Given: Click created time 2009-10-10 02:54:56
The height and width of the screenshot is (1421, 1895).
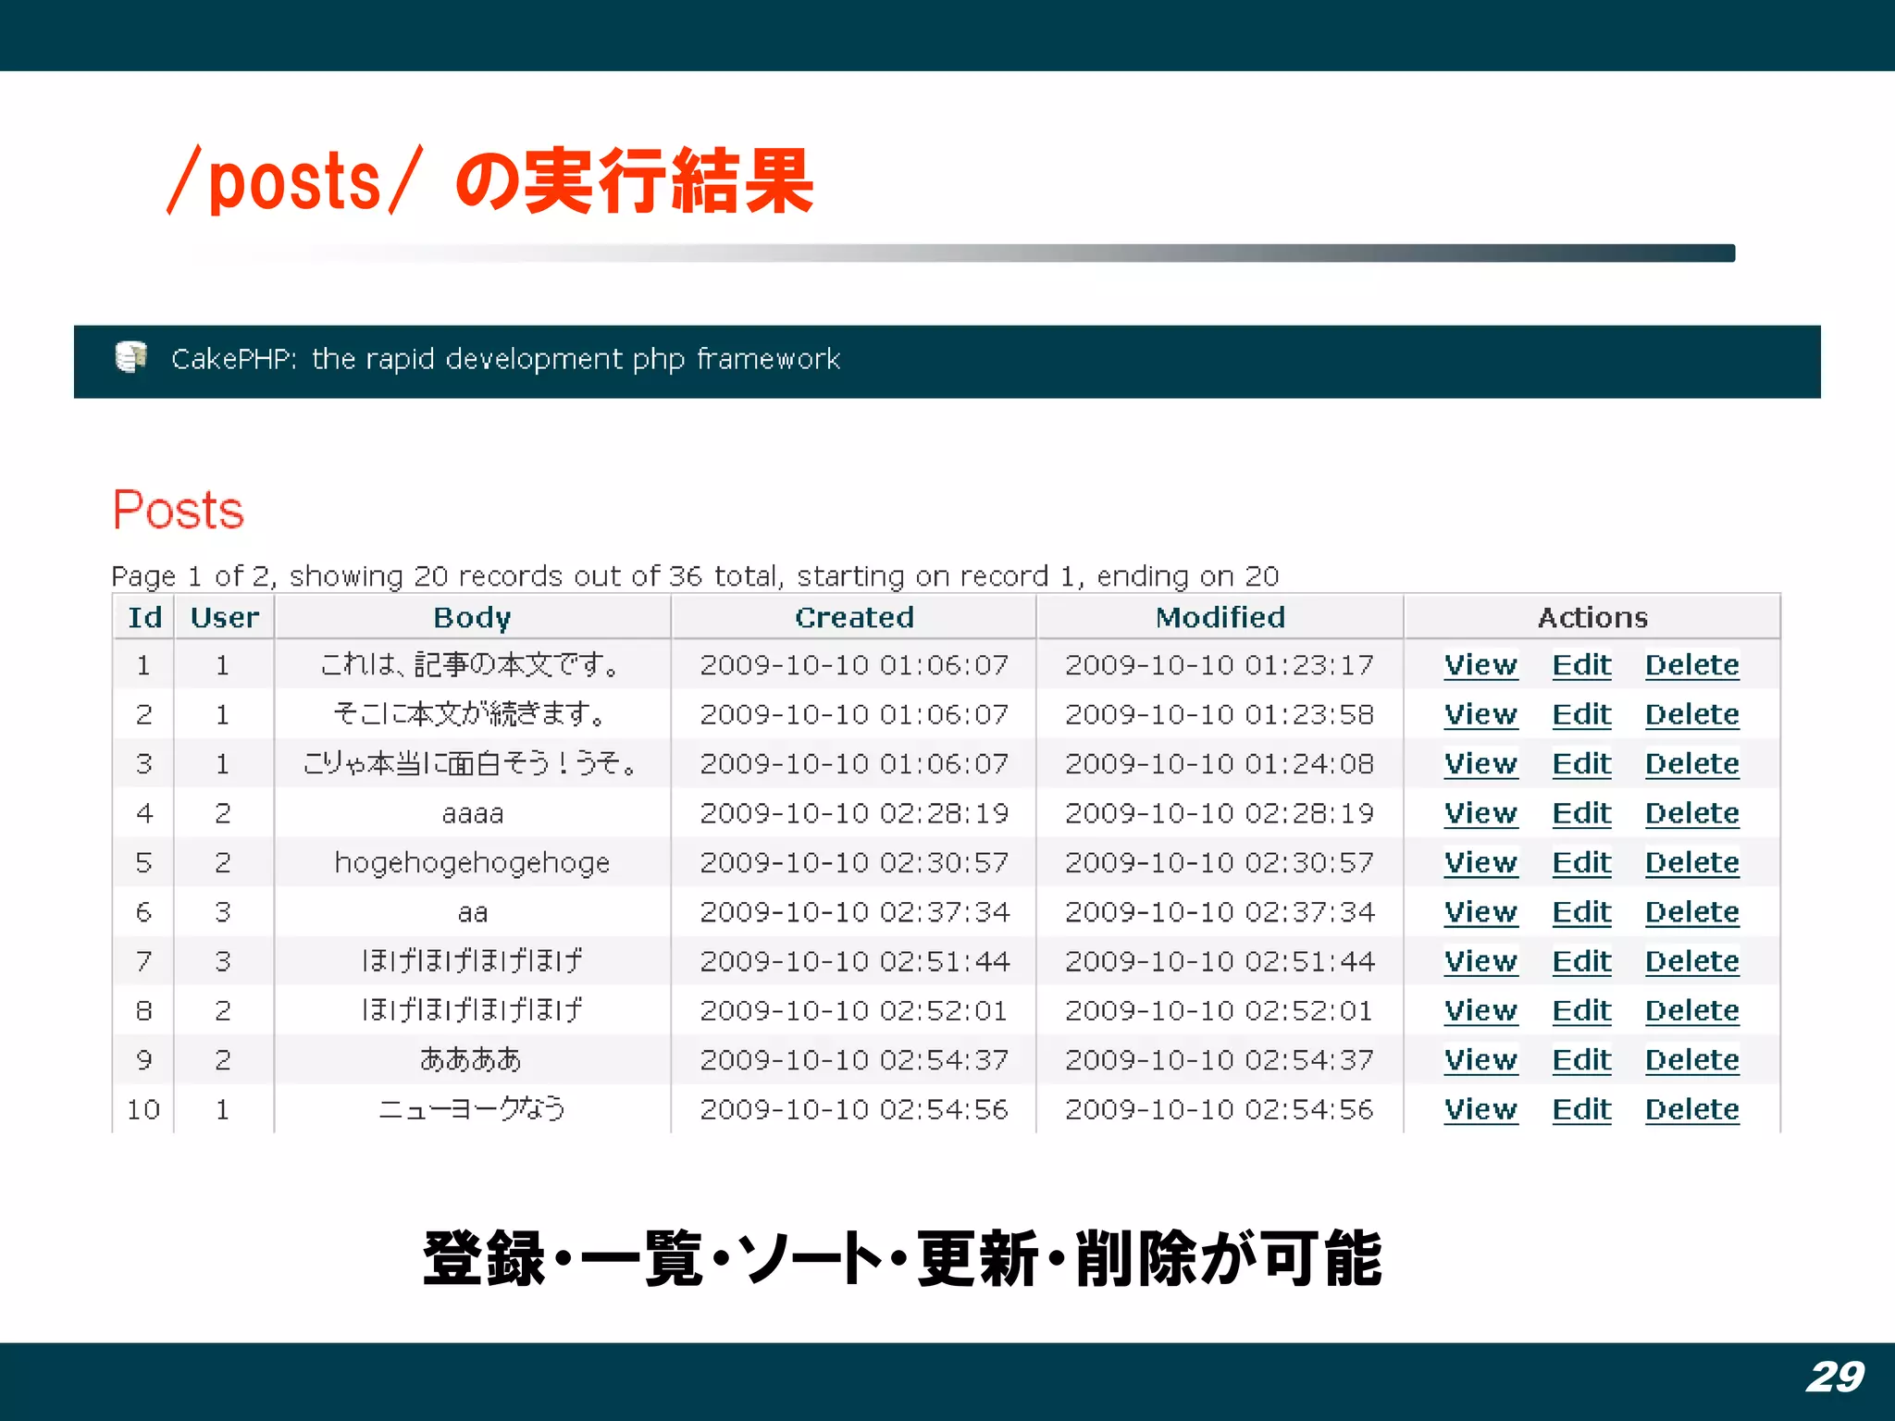Looking at the screenshot, I should (854, 1109).
